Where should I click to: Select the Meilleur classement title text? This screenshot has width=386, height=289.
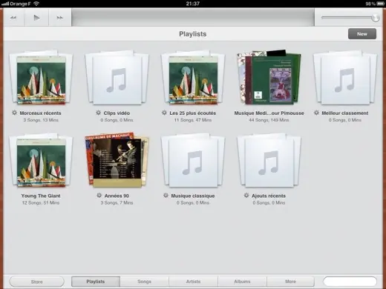(345, 113)
